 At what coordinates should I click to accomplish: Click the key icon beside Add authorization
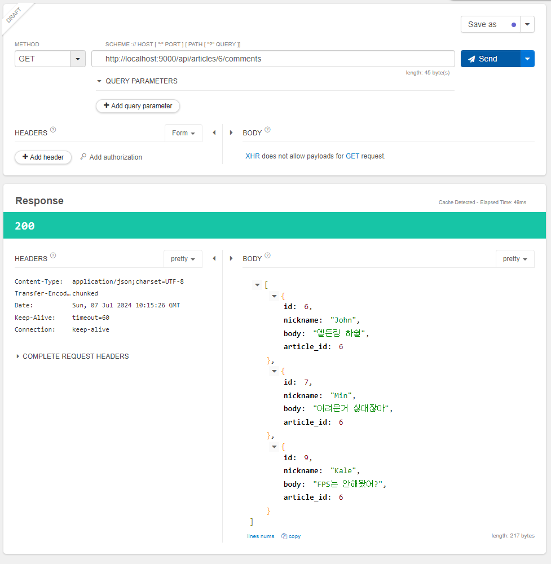coord(83,157)
